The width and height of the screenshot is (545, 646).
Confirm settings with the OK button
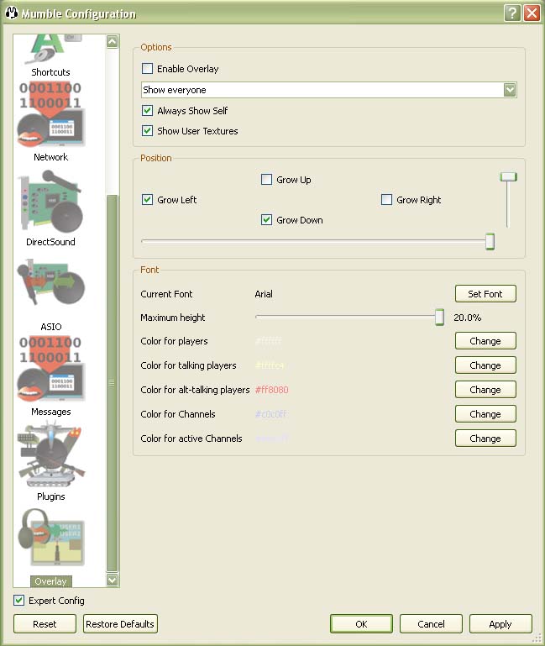click(x=361, y=624)
